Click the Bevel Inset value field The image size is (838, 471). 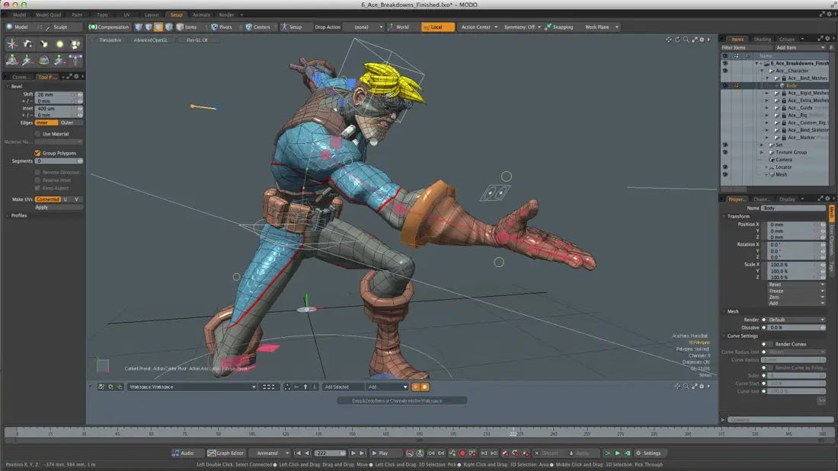tap(58, 108)
